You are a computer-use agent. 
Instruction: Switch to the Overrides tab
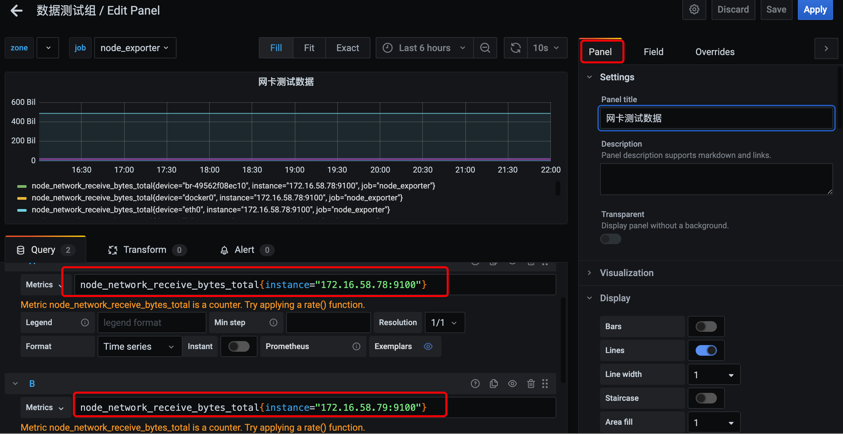pyautogui.click(x=715, y=52)
